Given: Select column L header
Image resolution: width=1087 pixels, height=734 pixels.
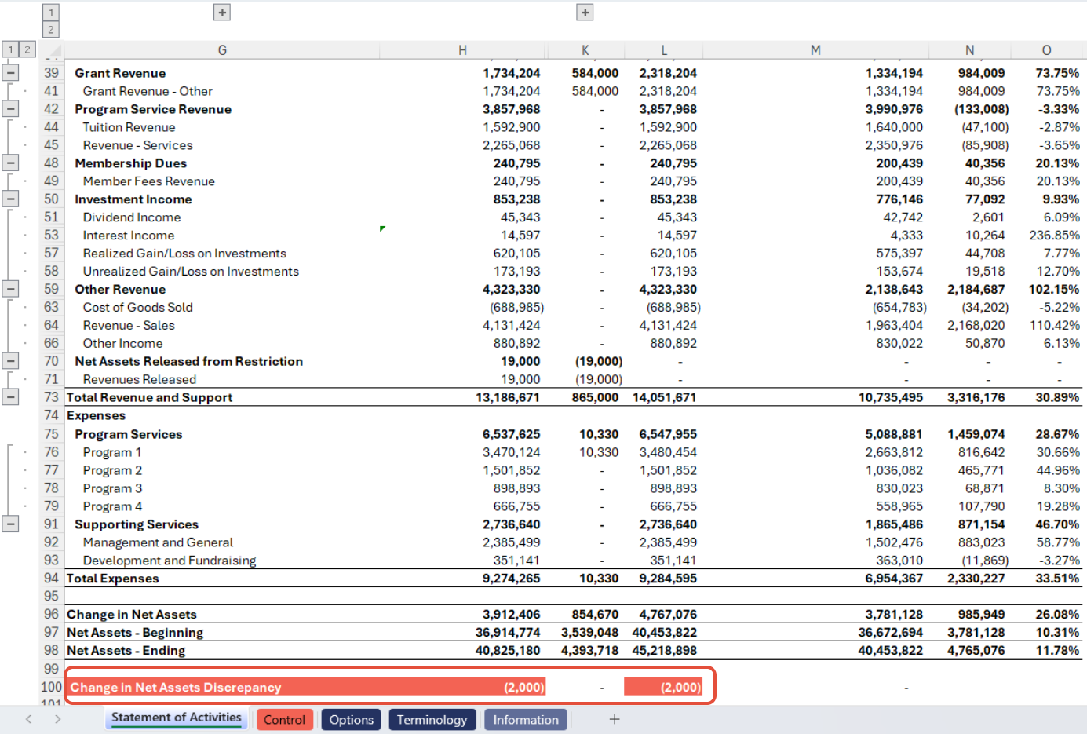Looking at the screenshot, I should [x=664, y=50].
